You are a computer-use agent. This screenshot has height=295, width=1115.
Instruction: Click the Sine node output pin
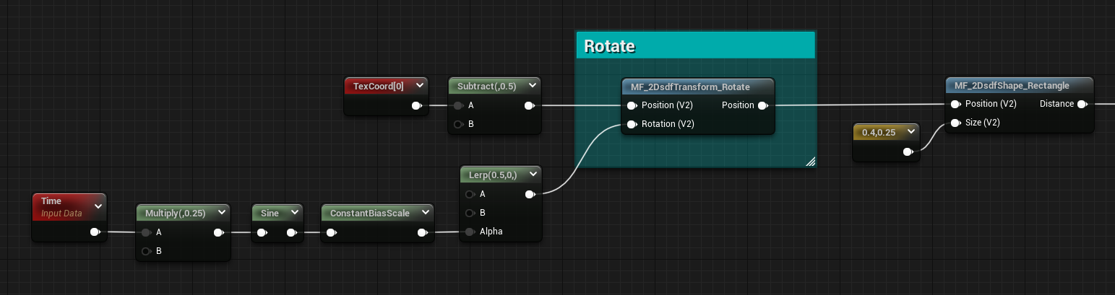291,232
